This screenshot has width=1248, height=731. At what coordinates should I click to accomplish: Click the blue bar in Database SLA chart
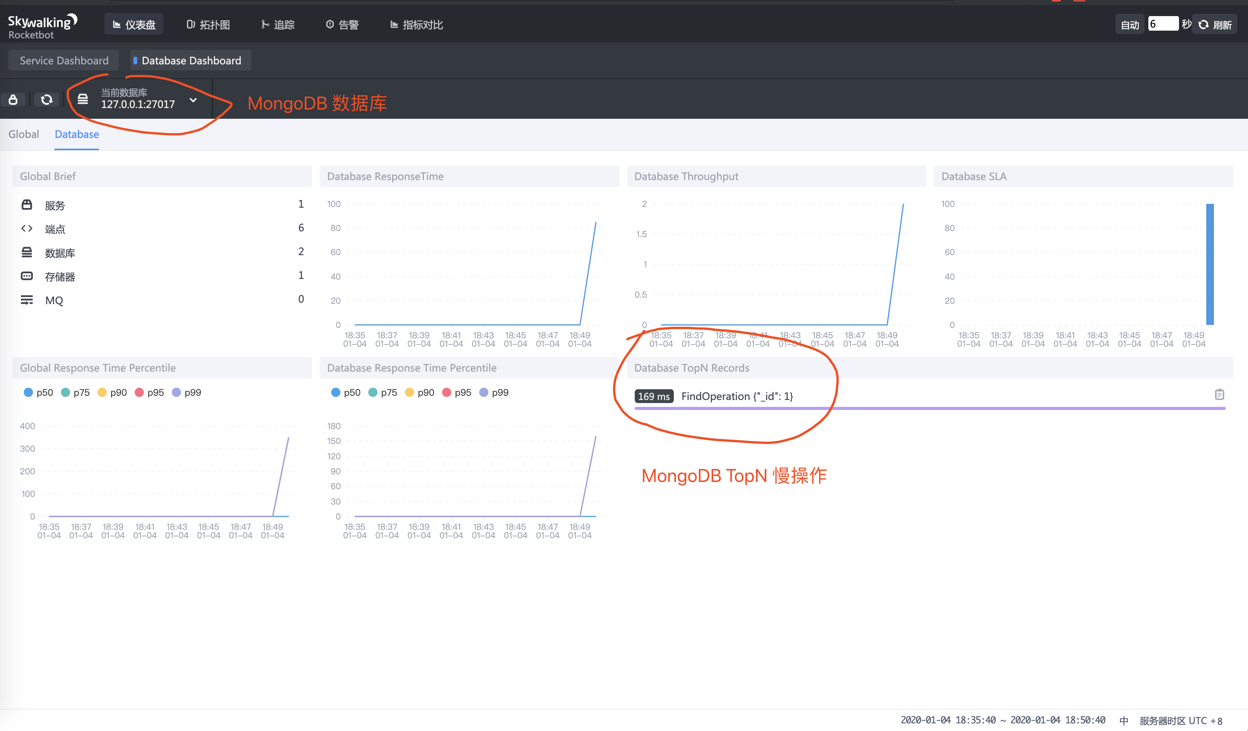coord(1210,264)
